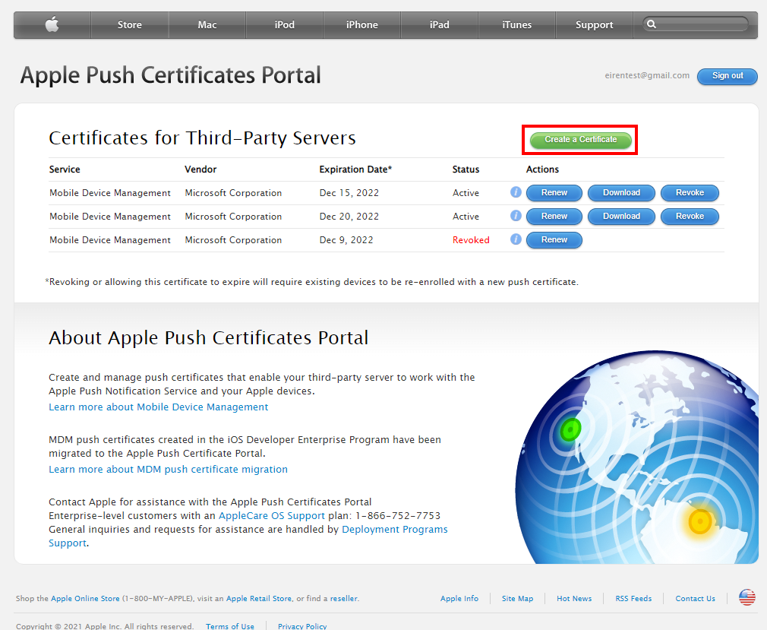Open the RSS Feeds link
Image resolution: width=767 pixels, height=630 pixels.
point(633,598)
